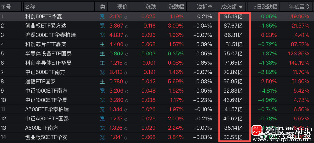The width and height of the screenshot is (314, 143).
Task: Click the 名称 column header
Action: click(30, 7)
